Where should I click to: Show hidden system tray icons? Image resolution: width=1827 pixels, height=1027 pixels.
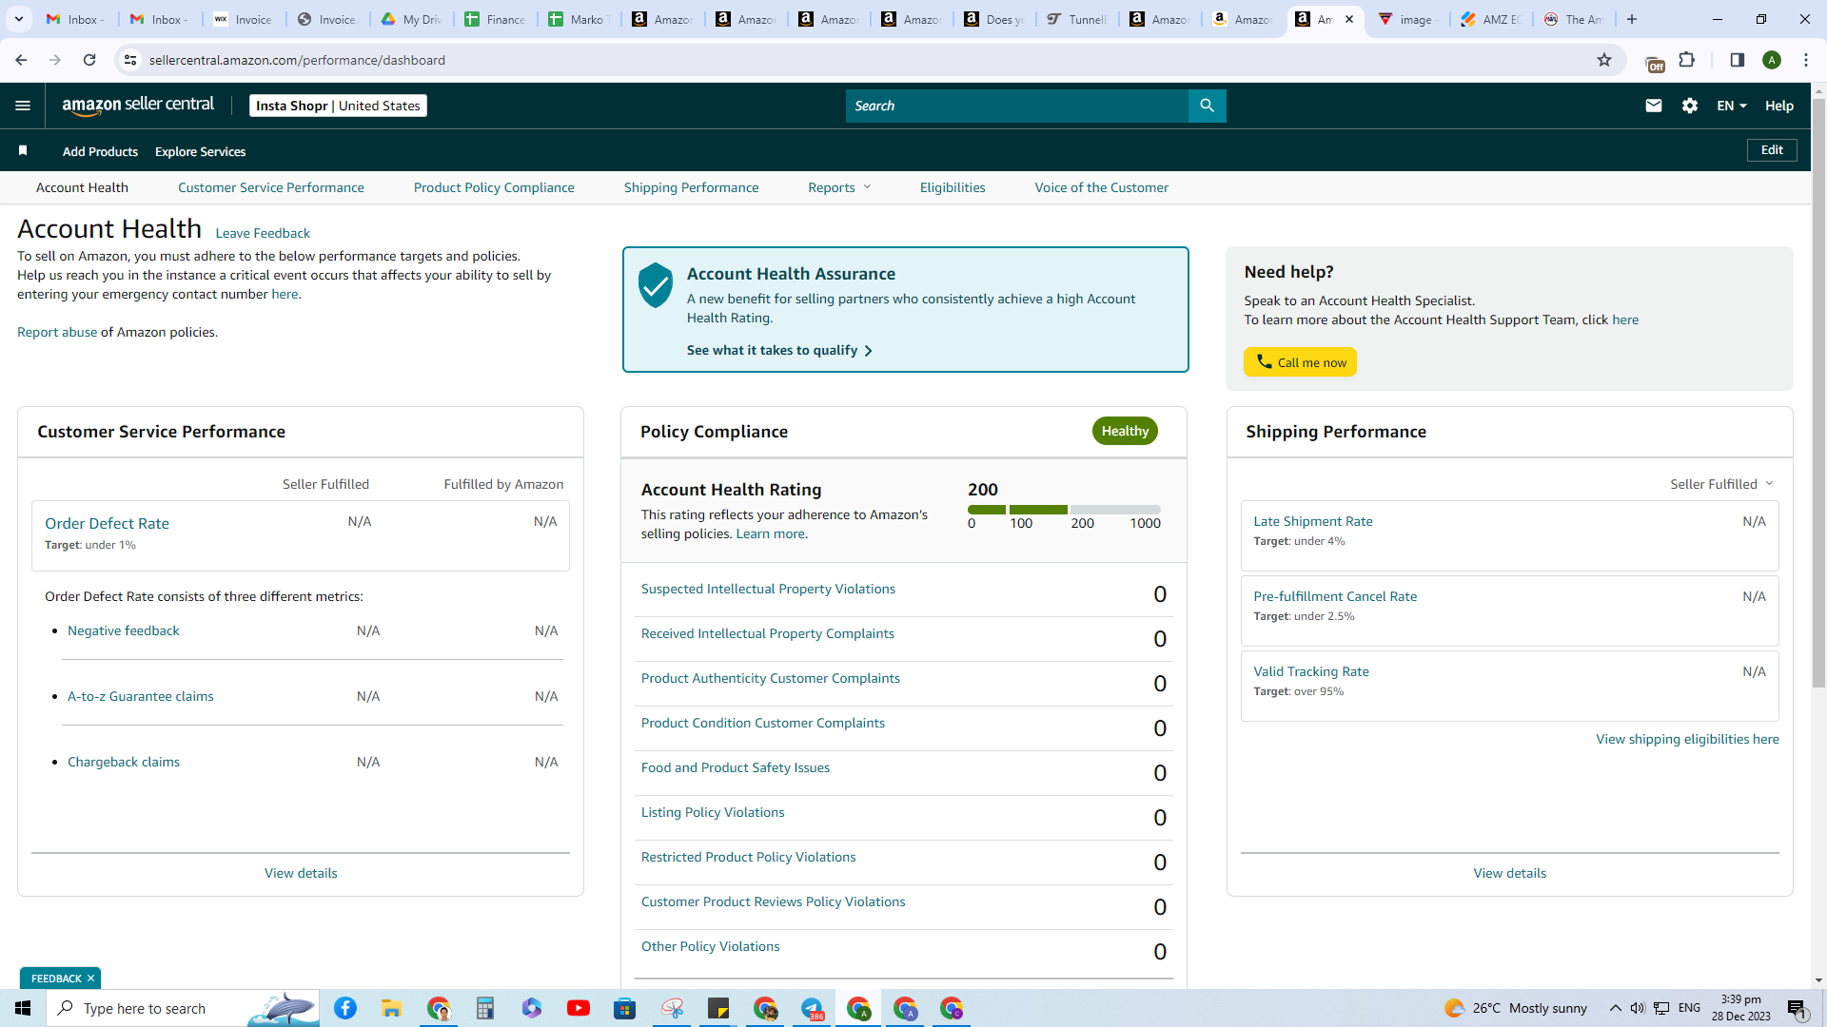point(1615,1008)
